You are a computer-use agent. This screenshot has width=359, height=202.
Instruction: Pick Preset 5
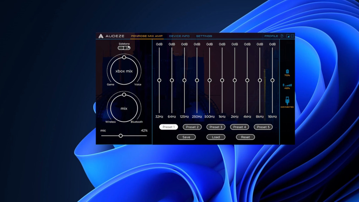263,127
